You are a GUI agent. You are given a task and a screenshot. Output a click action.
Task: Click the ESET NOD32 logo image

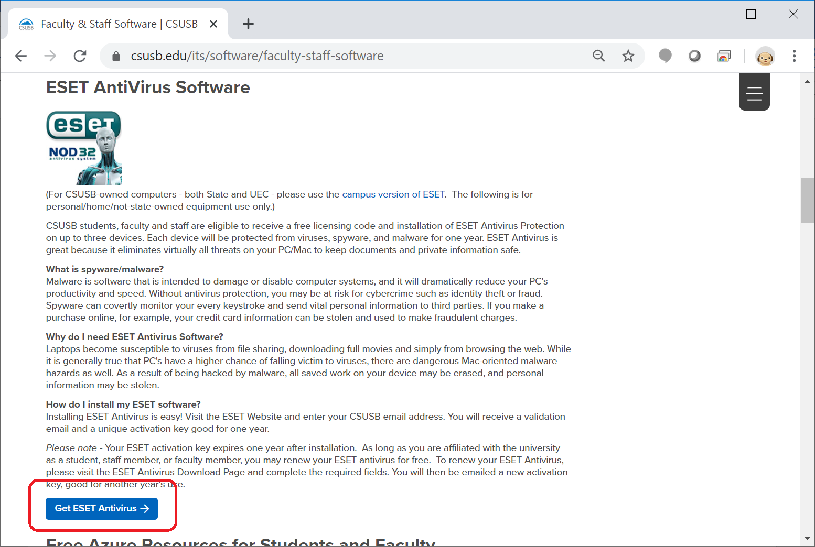coord(84,148)
